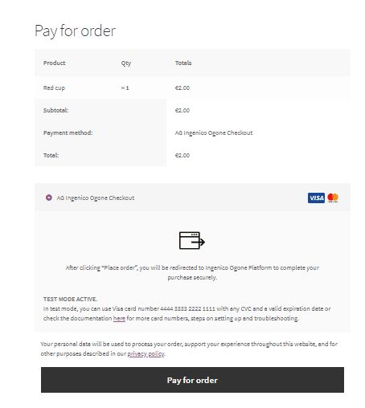
Task: Open the privacy policy link
Action: click(146, 353)
